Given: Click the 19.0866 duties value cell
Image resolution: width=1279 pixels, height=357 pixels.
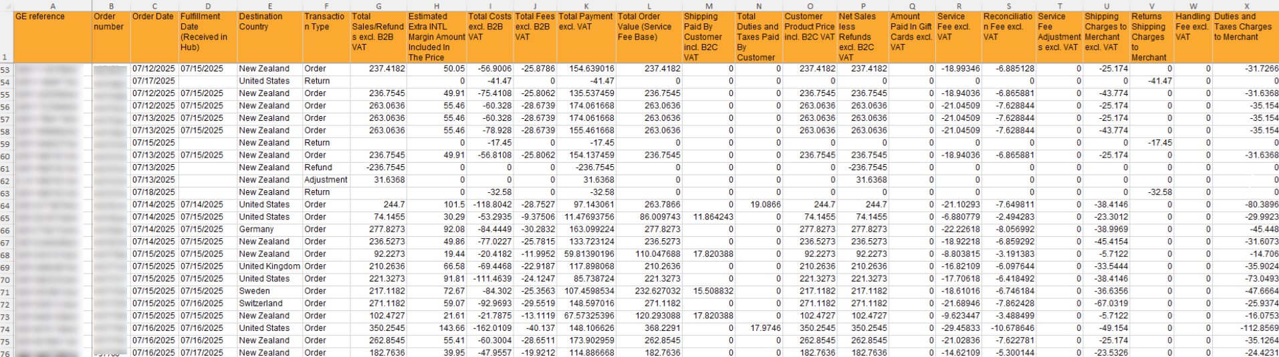Looking at the screenshot, I should click(758, 205).
